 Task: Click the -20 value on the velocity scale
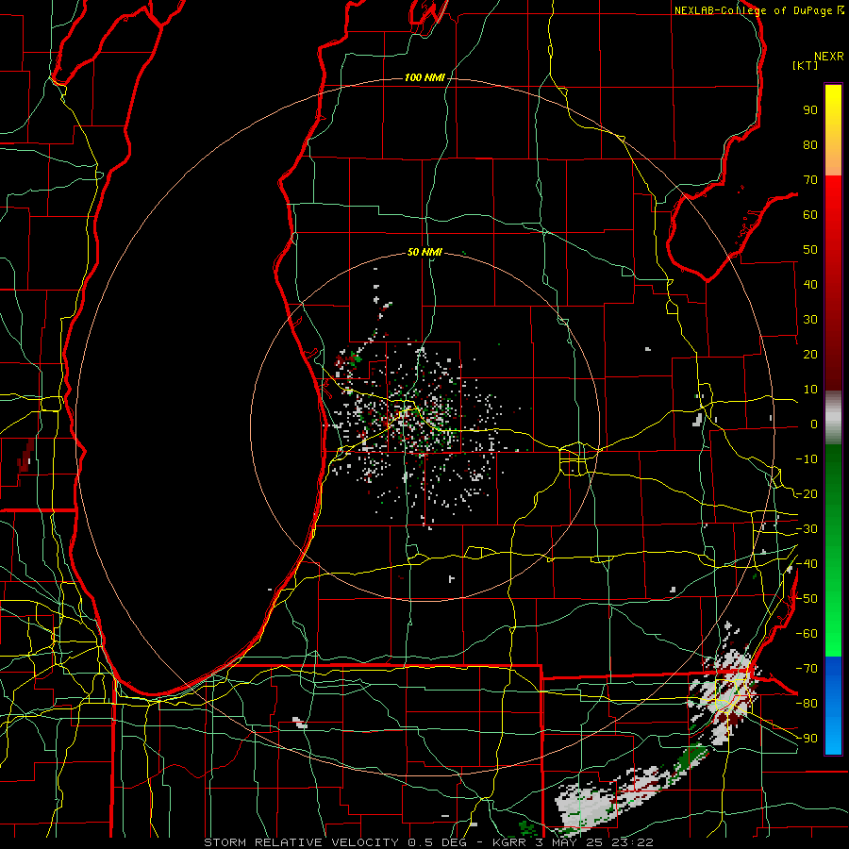click(807, 494)
